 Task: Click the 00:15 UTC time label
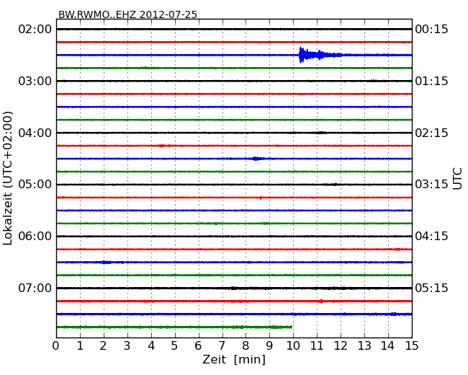point(431,30)
